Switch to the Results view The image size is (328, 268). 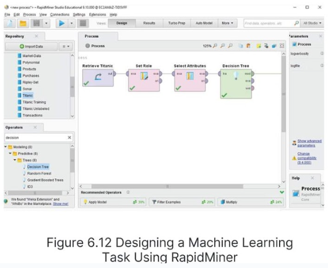[x=149, y=23]
